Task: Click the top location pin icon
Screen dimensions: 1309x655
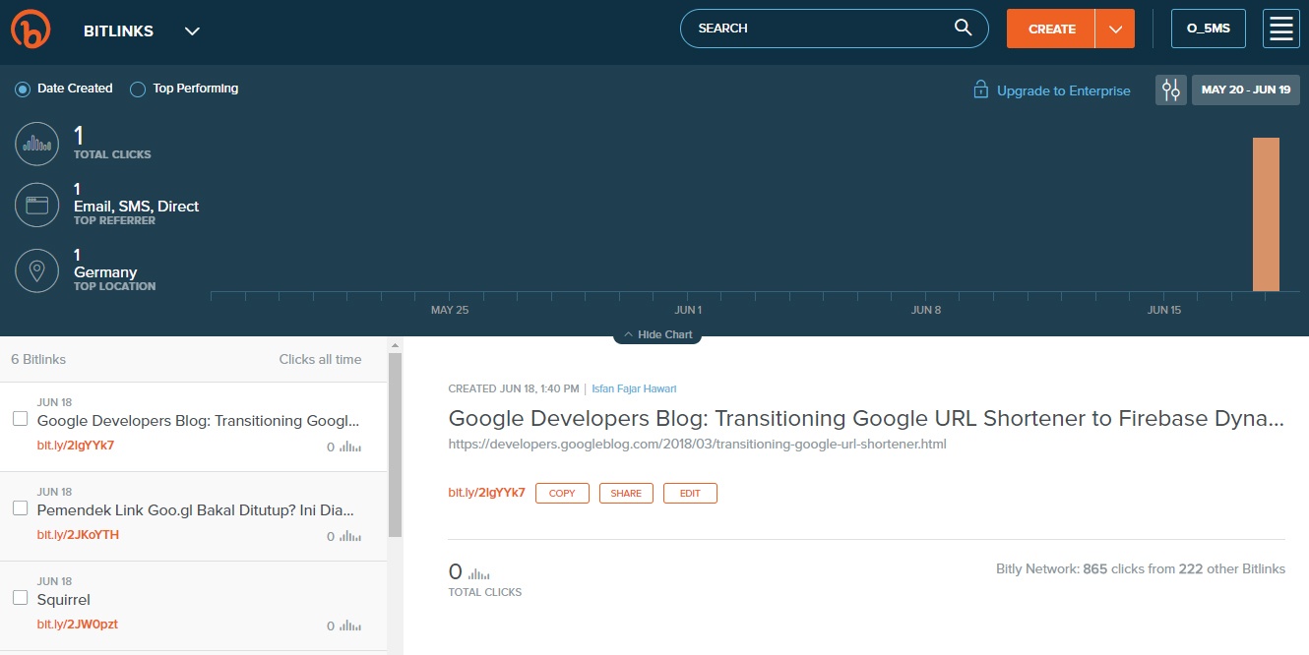Action: [37, 270]
